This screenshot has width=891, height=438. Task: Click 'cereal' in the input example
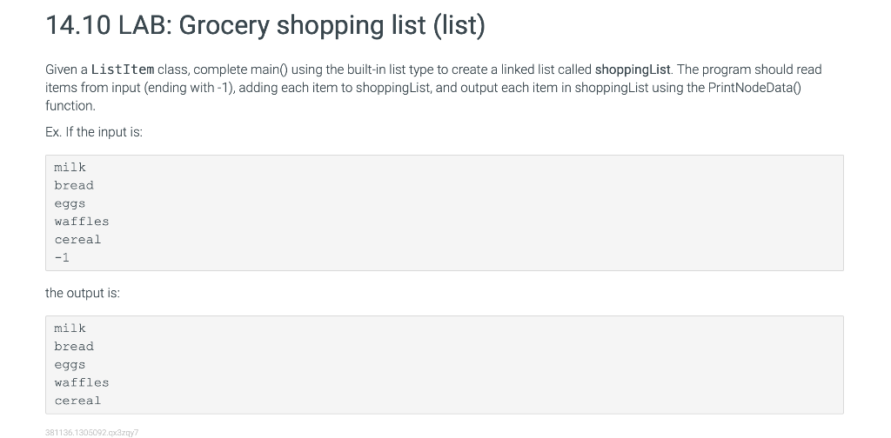pyautogui.click(x=77, y=240)
